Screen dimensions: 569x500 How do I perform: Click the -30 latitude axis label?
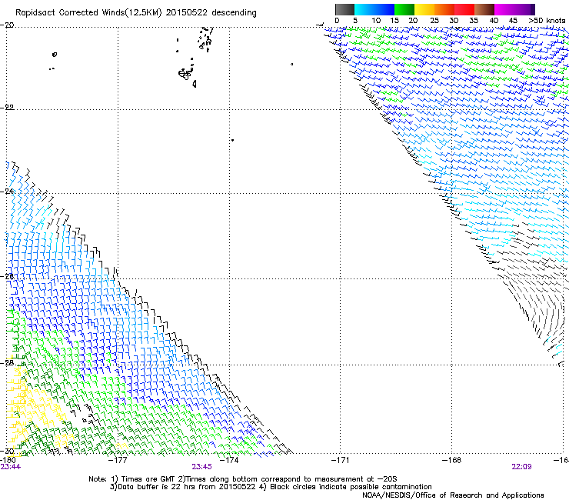(7, 451)
